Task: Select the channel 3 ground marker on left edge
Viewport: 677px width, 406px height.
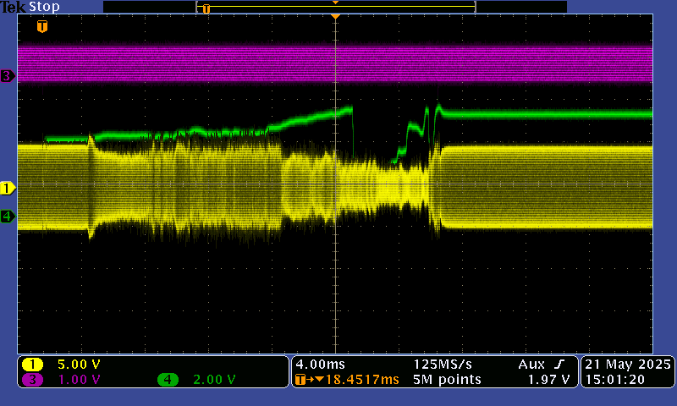Action: [8, 76]
